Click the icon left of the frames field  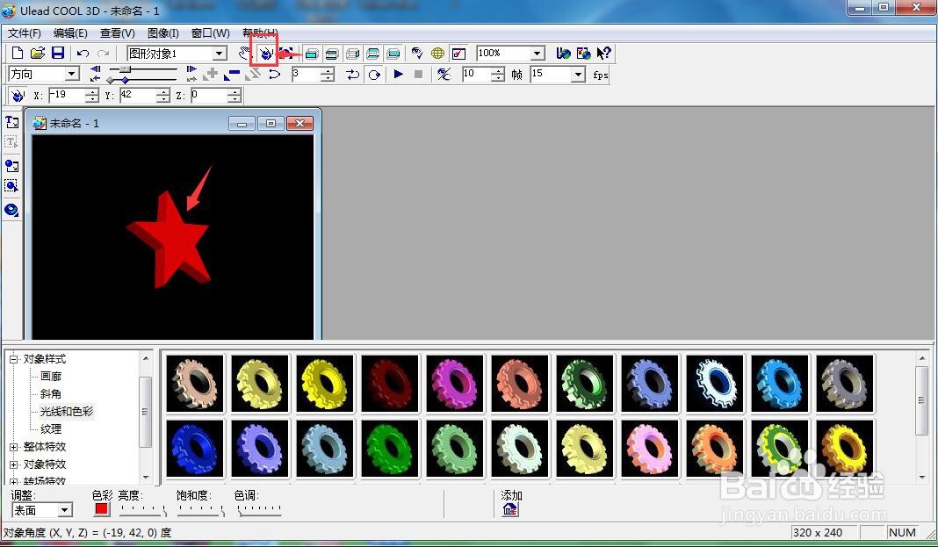444,74
